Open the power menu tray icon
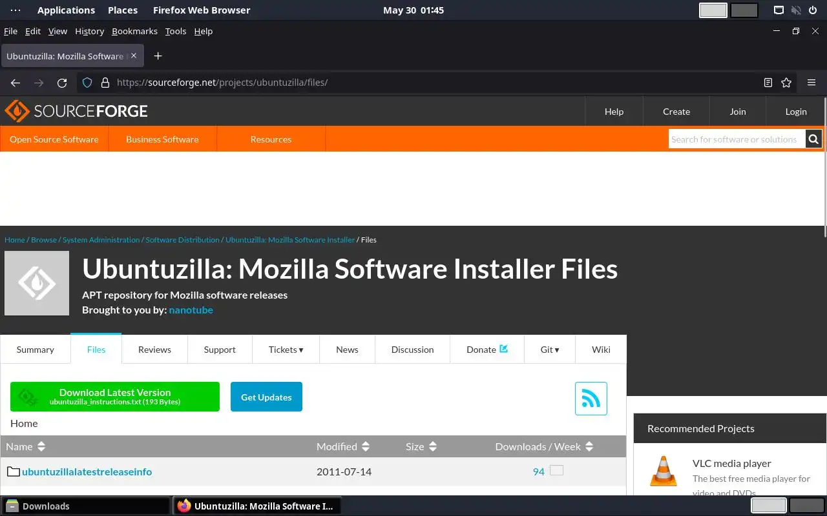827x516 pixels. [x=813, y=10]
